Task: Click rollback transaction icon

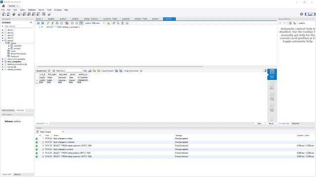Action: pos(77,23)
